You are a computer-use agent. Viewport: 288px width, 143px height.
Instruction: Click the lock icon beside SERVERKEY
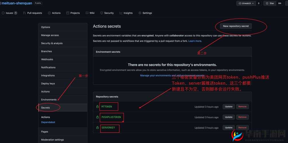click(x=98, y=128)
